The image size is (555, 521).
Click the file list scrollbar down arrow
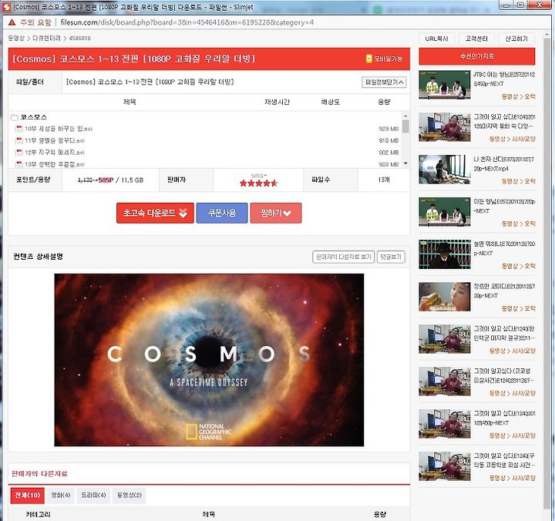tap(405, 163)
